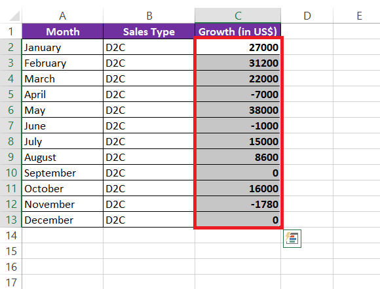Image resolution: width=380 pixels, height=289 pixels.
Task: Select column E header
Action: point(359,16)
